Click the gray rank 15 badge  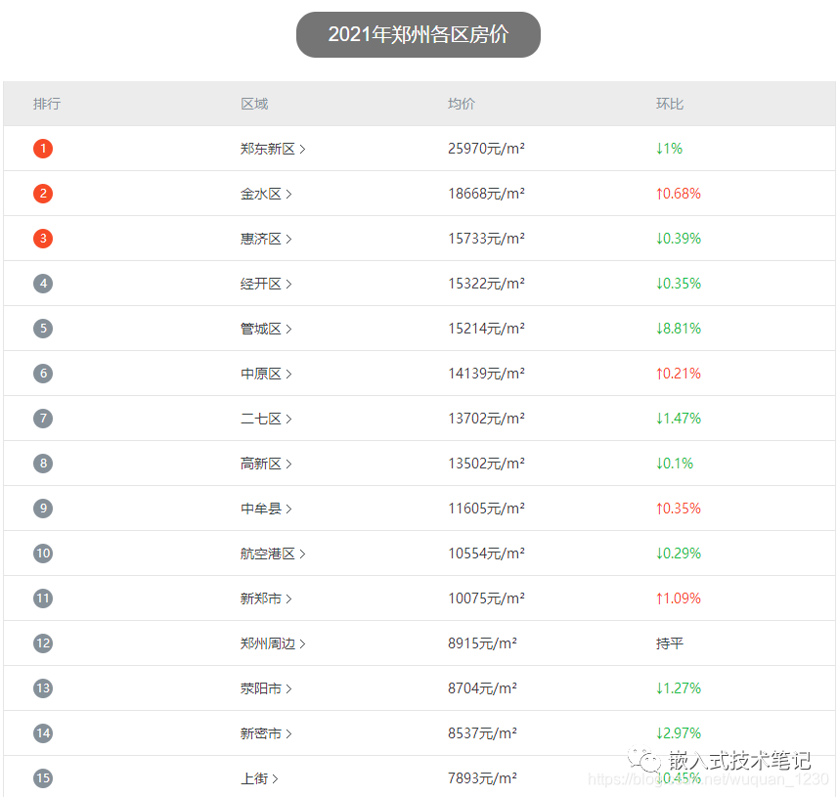[x=43, y=777]
